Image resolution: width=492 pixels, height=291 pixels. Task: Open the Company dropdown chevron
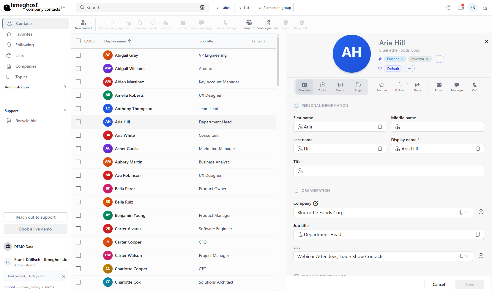(467, 212)
